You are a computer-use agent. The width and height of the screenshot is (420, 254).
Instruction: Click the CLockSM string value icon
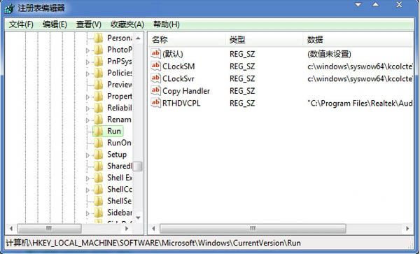pyautogui.click(x=155, y=66)
